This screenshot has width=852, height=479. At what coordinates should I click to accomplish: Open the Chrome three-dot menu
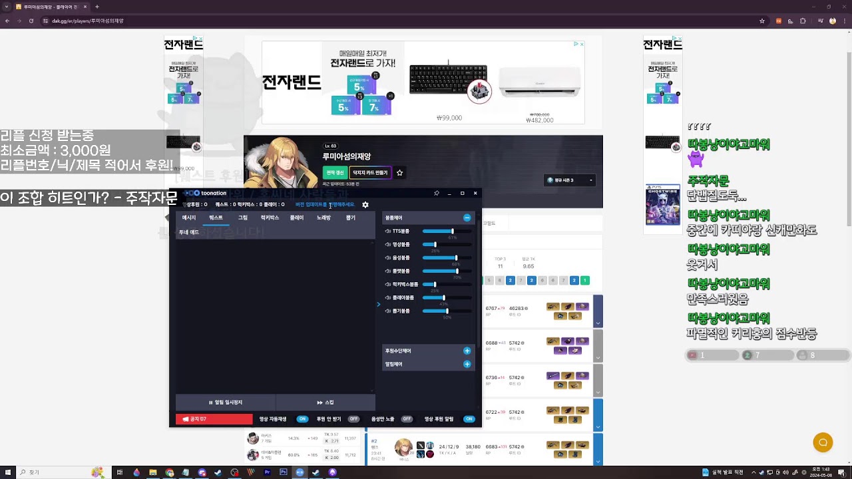coord(844,21)
